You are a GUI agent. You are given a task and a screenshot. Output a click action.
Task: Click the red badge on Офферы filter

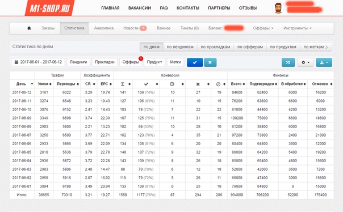point(141,58)
